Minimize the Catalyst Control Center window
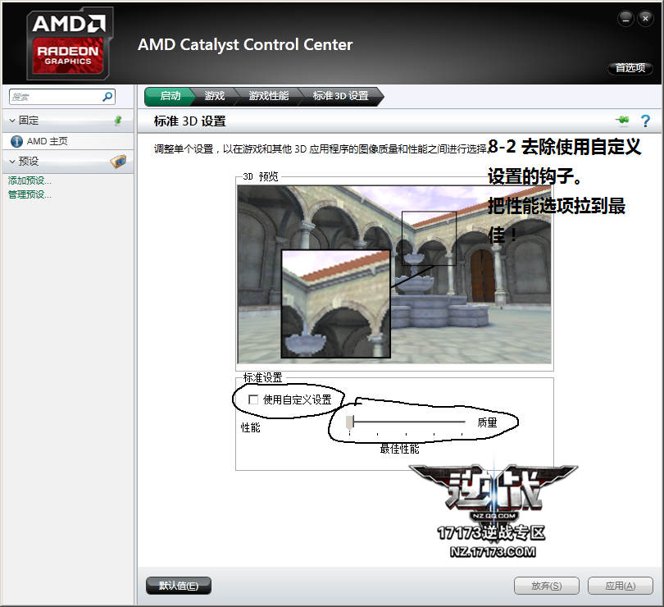 point(626,19)
